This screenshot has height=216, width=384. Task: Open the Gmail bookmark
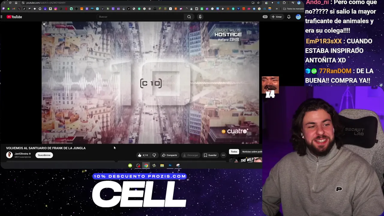click(x=14, y=9)
